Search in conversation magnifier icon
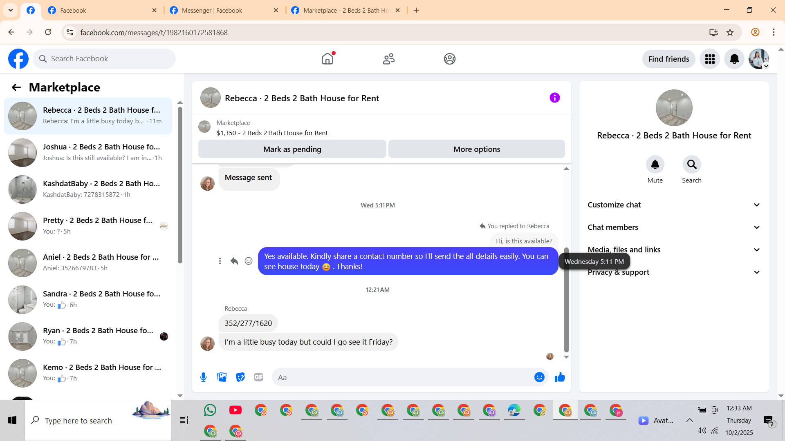 (x=691, y=165)
